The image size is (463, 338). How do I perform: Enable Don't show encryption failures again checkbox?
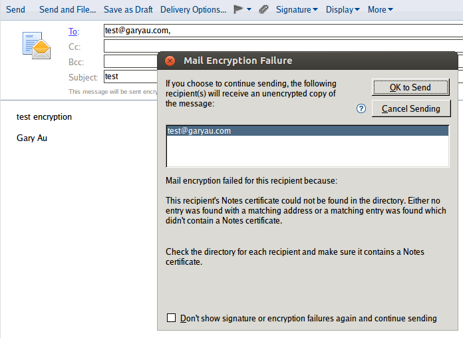[x=171, y=318]
